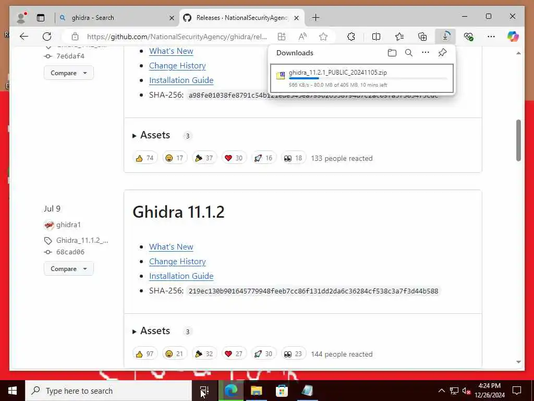Click eyes reaction with 23 count

(293, 354)
